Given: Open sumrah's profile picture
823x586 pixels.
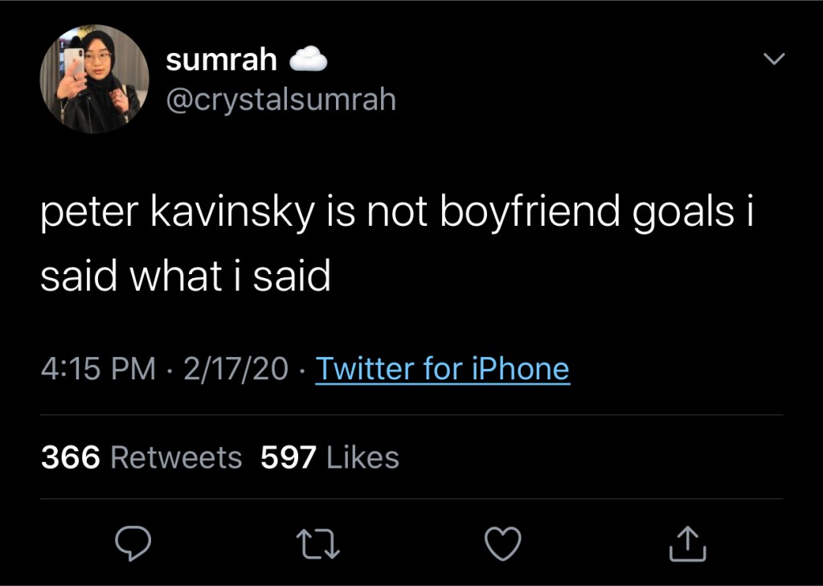Looking at the screenshot, I should tap(94, 79).
